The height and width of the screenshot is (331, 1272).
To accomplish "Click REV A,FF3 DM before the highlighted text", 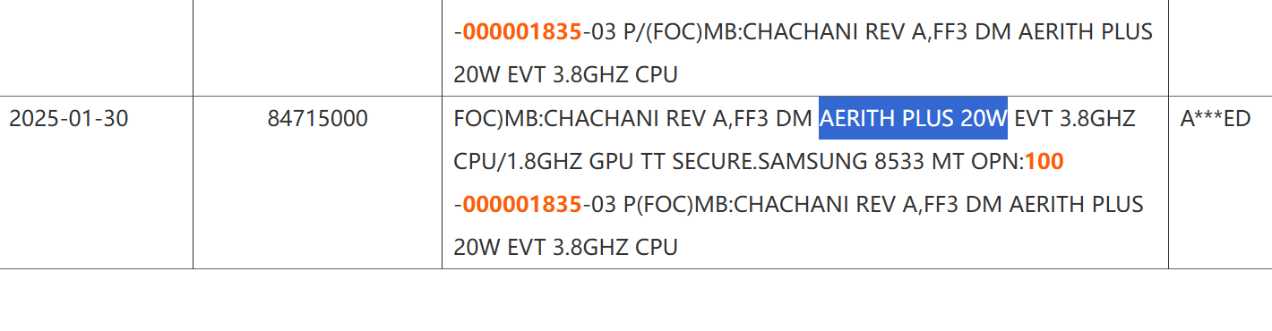I will coord(752,118).
